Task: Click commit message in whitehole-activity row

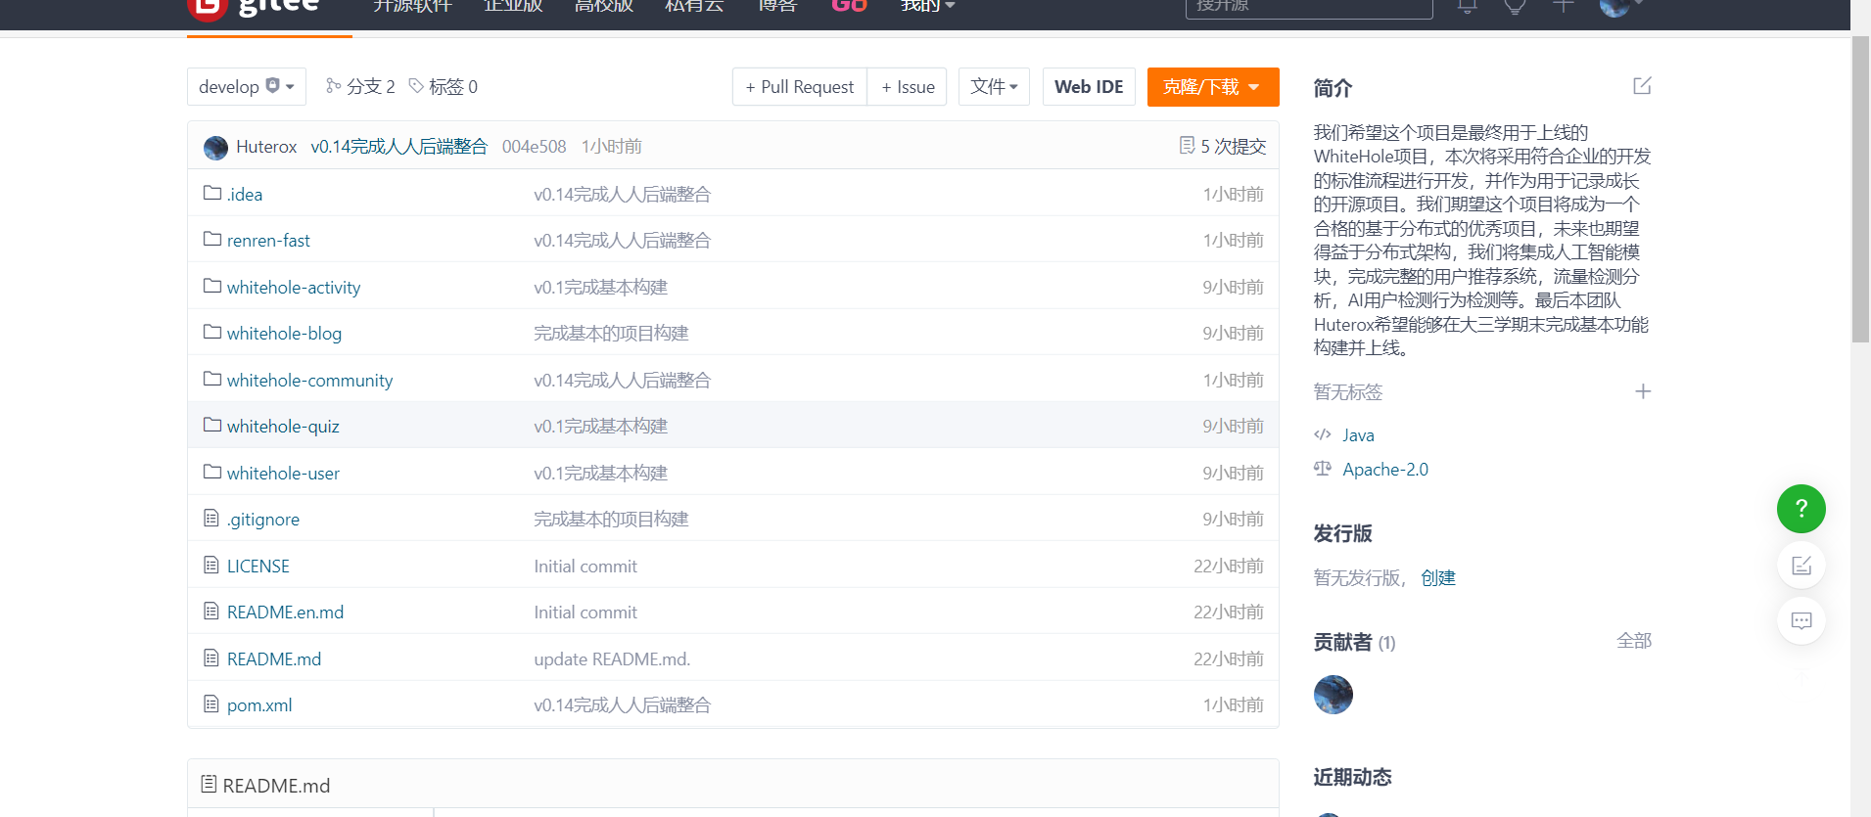Action: pyautogui.click(x=600, y=287)
